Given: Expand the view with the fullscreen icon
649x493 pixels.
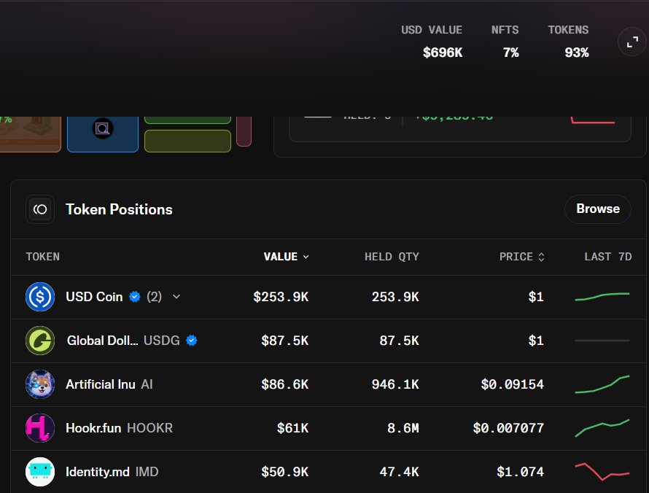Looking at the screenshot, I should click(632, 42).
